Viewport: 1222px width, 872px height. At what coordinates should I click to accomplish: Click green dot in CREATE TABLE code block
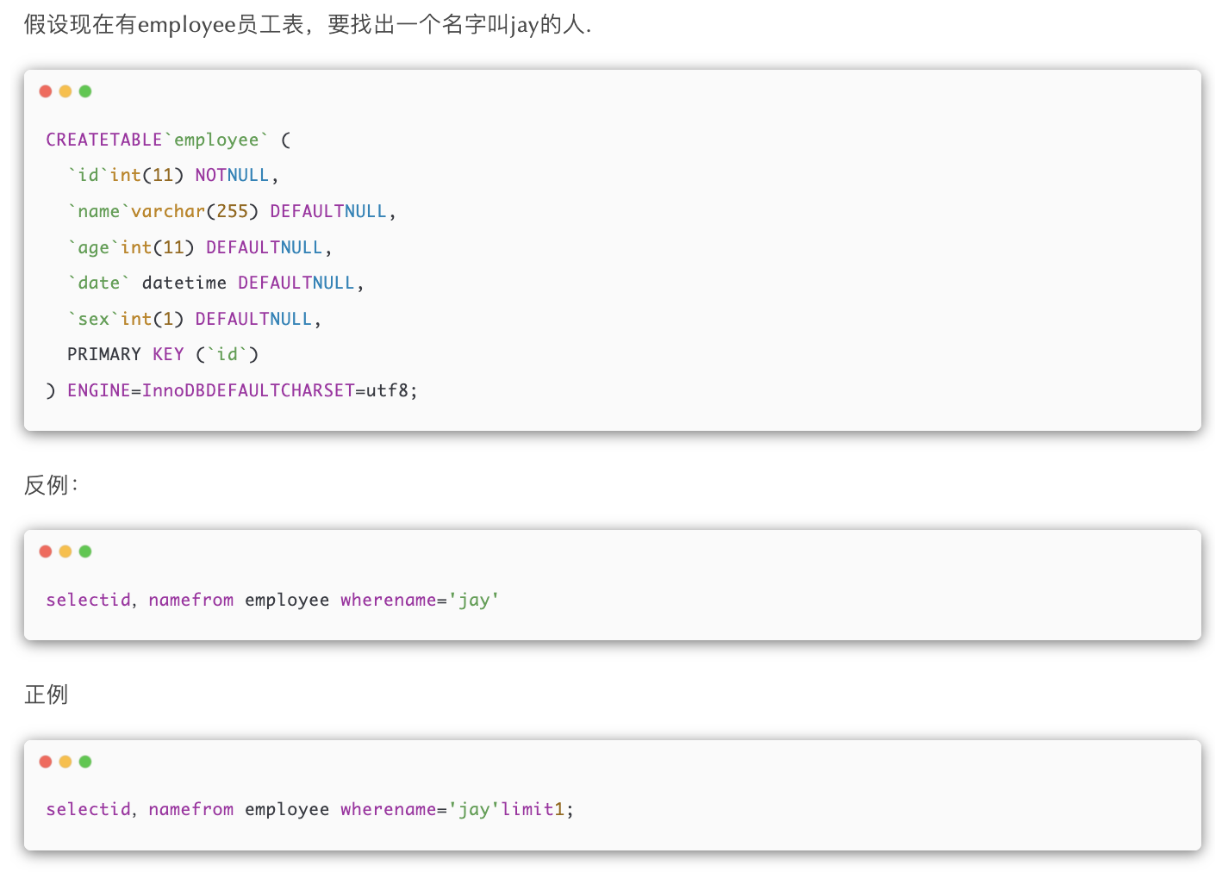(x=85, y=91)
